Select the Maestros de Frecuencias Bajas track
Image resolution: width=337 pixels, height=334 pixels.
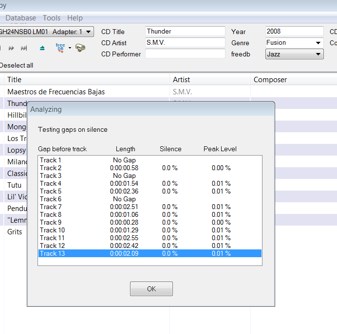tap(56, 92)
